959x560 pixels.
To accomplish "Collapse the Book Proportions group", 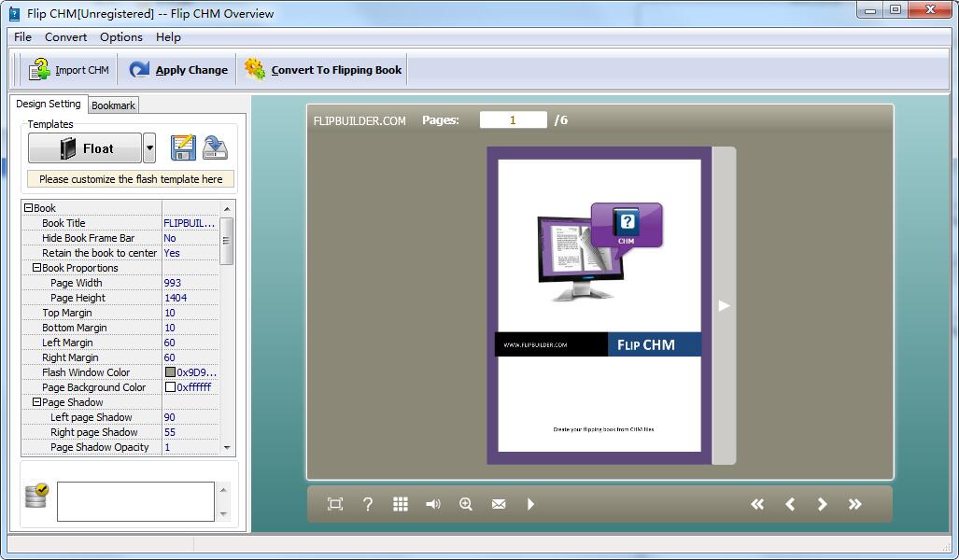I will click(x=36, y=268).
